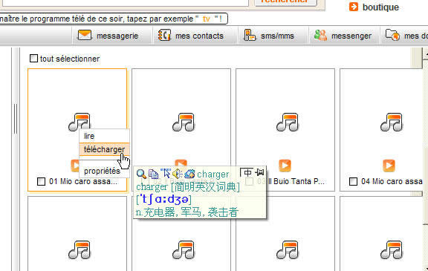Click the rechercher button
This screenshot has height=271, width=428.
click(285, 1)
